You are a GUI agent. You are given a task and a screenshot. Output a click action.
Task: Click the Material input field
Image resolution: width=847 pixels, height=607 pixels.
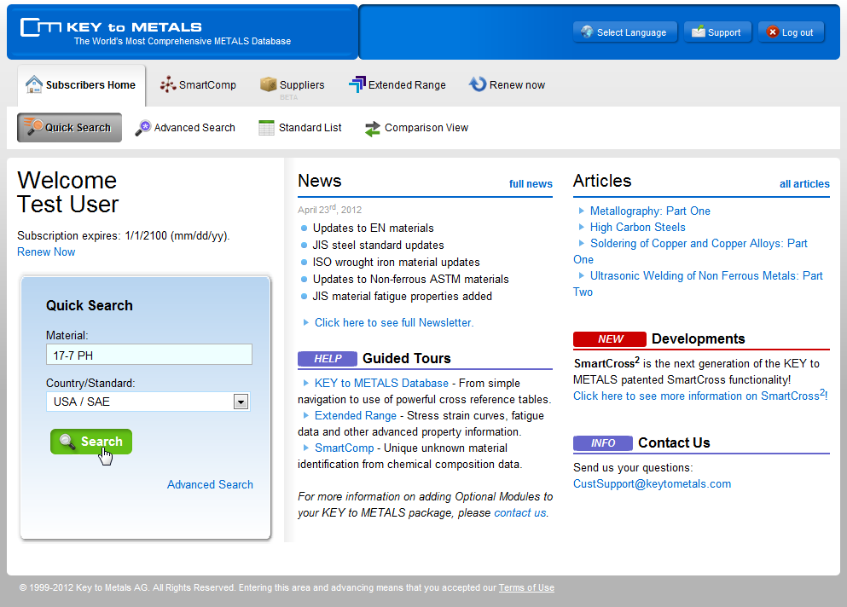tap(149, 355)
